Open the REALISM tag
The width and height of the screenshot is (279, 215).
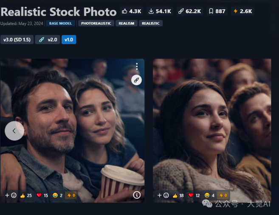click(127, 23)
